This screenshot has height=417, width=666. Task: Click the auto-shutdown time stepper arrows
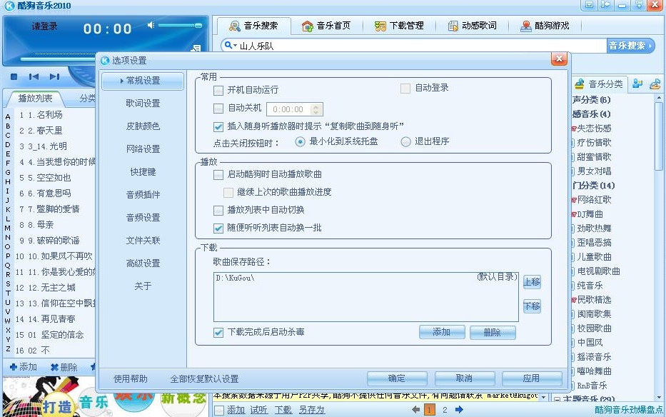pyautogui.click(x=316, y=109)
